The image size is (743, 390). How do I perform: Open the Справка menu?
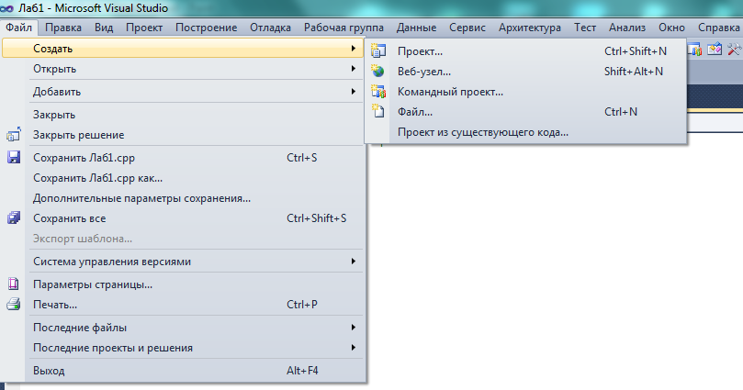[x=718, y=28]
